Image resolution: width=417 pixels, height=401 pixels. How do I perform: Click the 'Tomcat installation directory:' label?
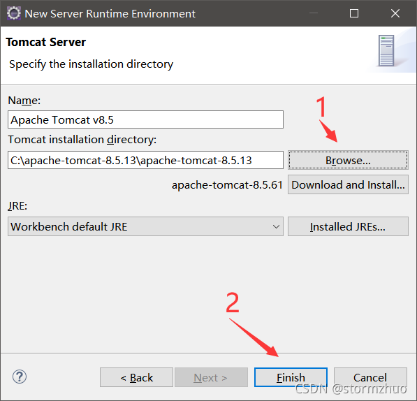(x=82, y=140)
